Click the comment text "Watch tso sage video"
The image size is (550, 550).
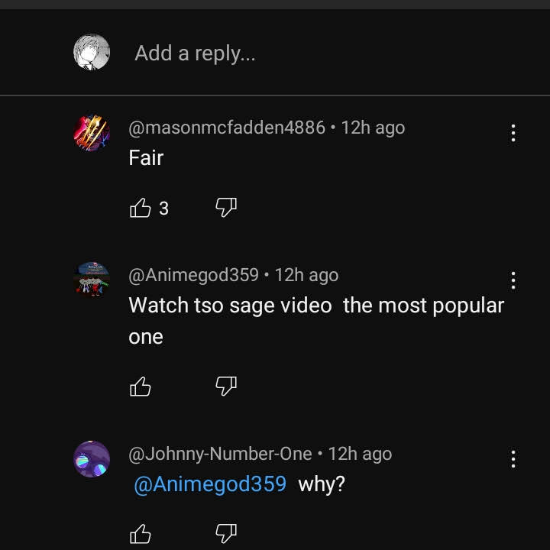(230, 306)
